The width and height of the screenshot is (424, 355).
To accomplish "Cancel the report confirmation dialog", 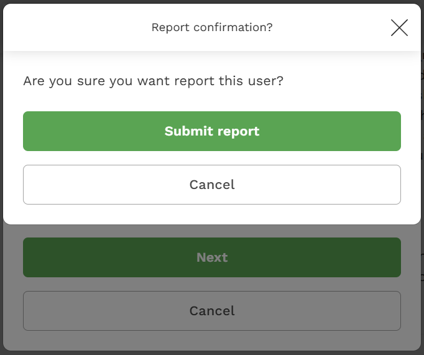I will tap(212, 185).
